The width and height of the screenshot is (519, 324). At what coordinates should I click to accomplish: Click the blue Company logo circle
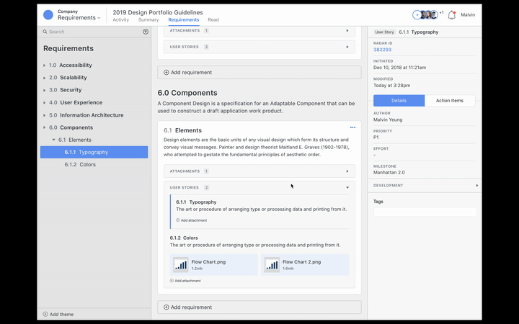48,15
